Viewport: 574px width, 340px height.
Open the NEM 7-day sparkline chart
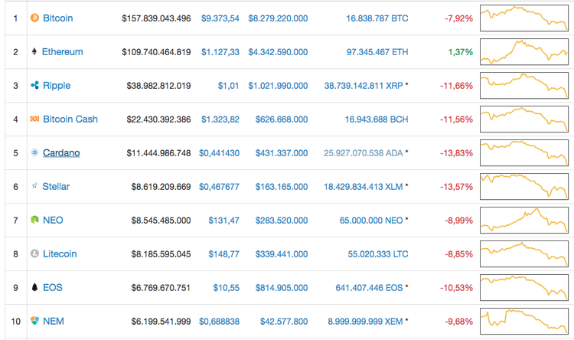tap(524, 321)
